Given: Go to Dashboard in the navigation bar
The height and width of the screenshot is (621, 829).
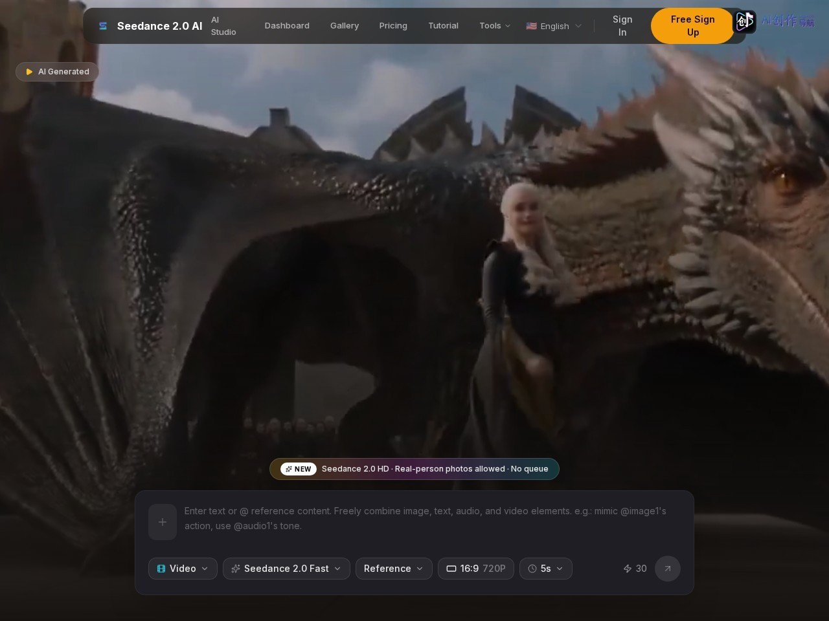Looking at the screenshot, I should coord(287,26).
